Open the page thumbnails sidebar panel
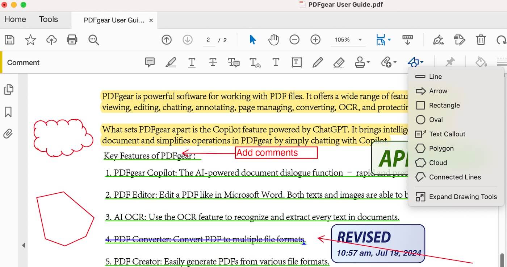 click(x=9, y=89)
